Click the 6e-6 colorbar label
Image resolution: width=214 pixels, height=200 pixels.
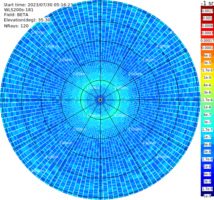[x=207, y=85]
